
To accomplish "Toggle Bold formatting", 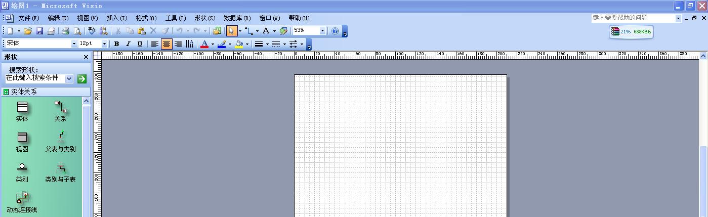I will [x=116, y=44].
